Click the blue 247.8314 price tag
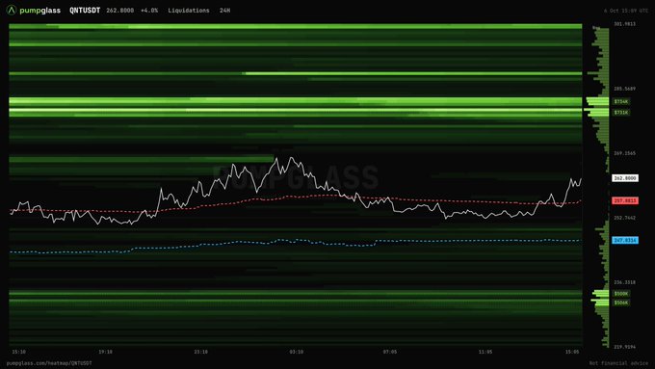The height and width of the screenshot is (369, 655). pos(625,240)
